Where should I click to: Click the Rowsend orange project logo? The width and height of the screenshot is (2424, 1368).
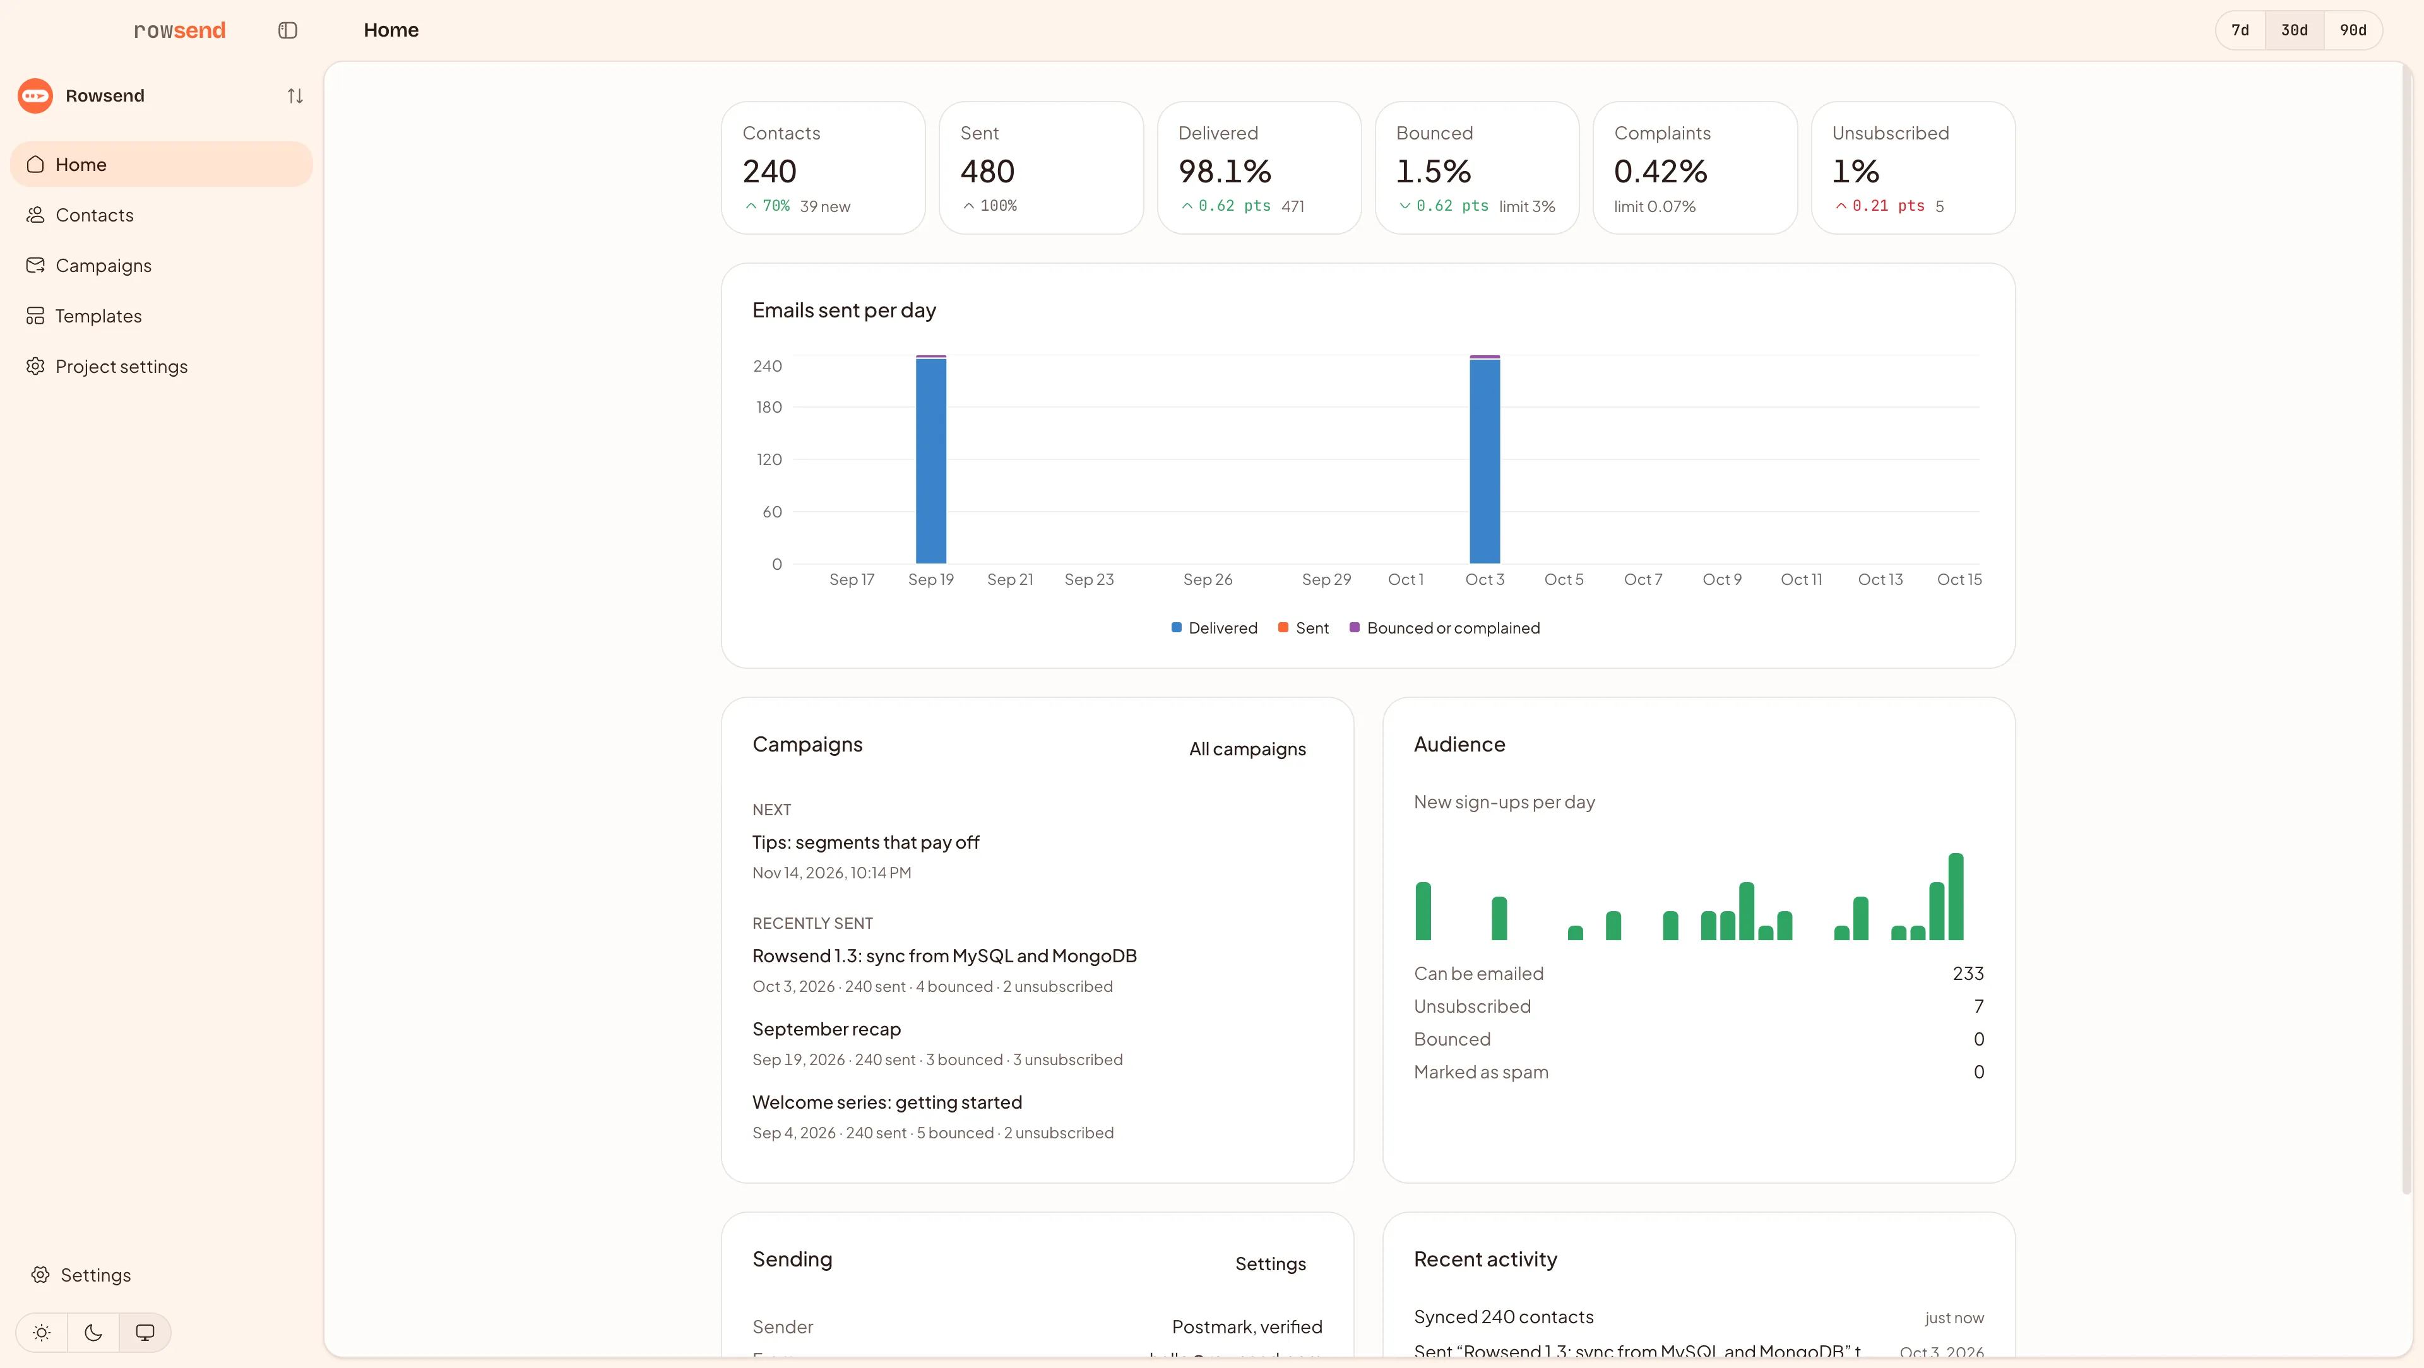click(36, 96)
